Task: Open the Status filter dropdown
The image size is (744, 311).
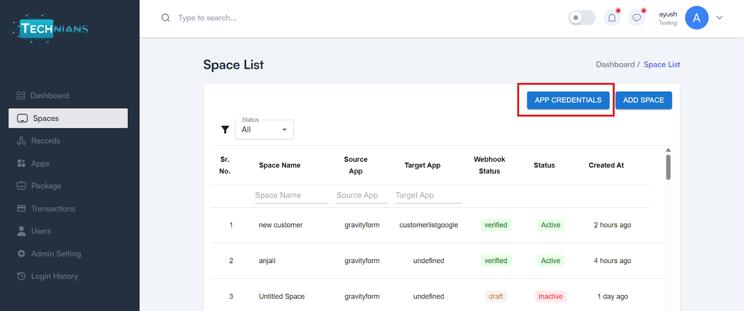Action: pos(264,130)
